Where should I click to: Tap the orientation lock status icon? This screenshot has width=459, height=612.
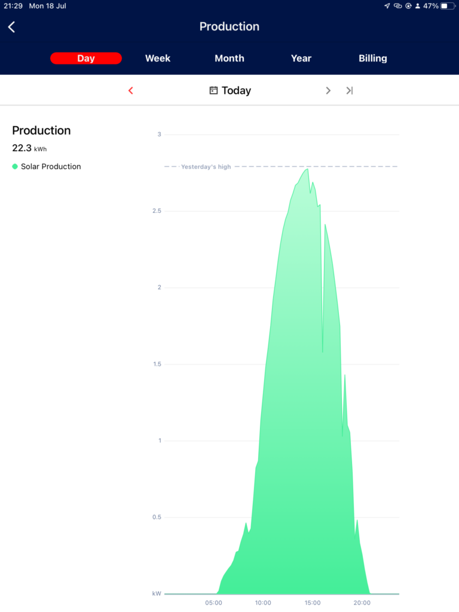[x=409, y=6]
